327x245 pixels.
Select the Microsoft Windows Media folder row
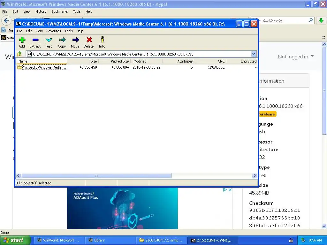coord(137,67)
